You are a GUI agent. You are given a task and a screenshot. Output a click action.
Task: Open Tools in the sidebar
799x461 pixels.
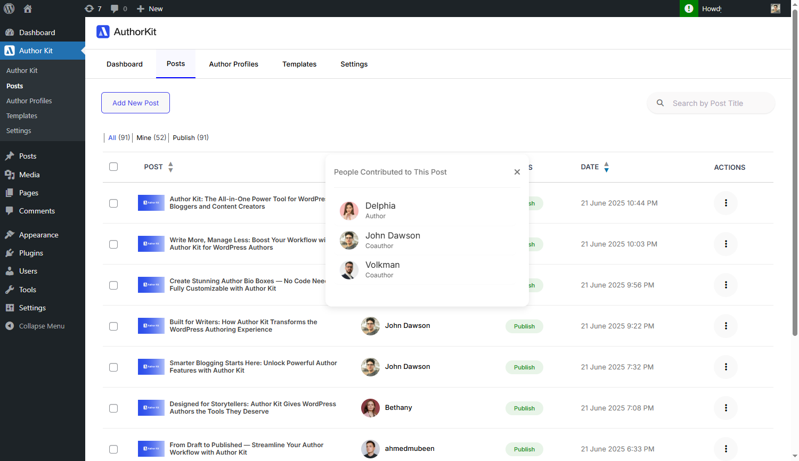(x=43, y=290)
